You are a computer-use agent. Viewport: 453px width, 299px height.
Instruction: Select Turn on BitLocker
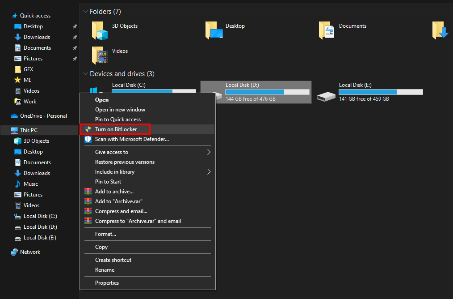coord(116,129)
